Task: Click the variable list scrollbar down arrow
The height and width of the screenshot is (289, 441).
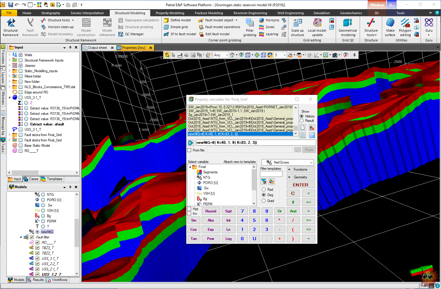Action: (254, 204)
